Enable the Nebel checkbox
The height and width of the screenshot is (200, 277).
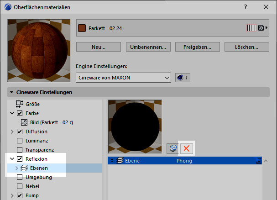pos(20,186)
